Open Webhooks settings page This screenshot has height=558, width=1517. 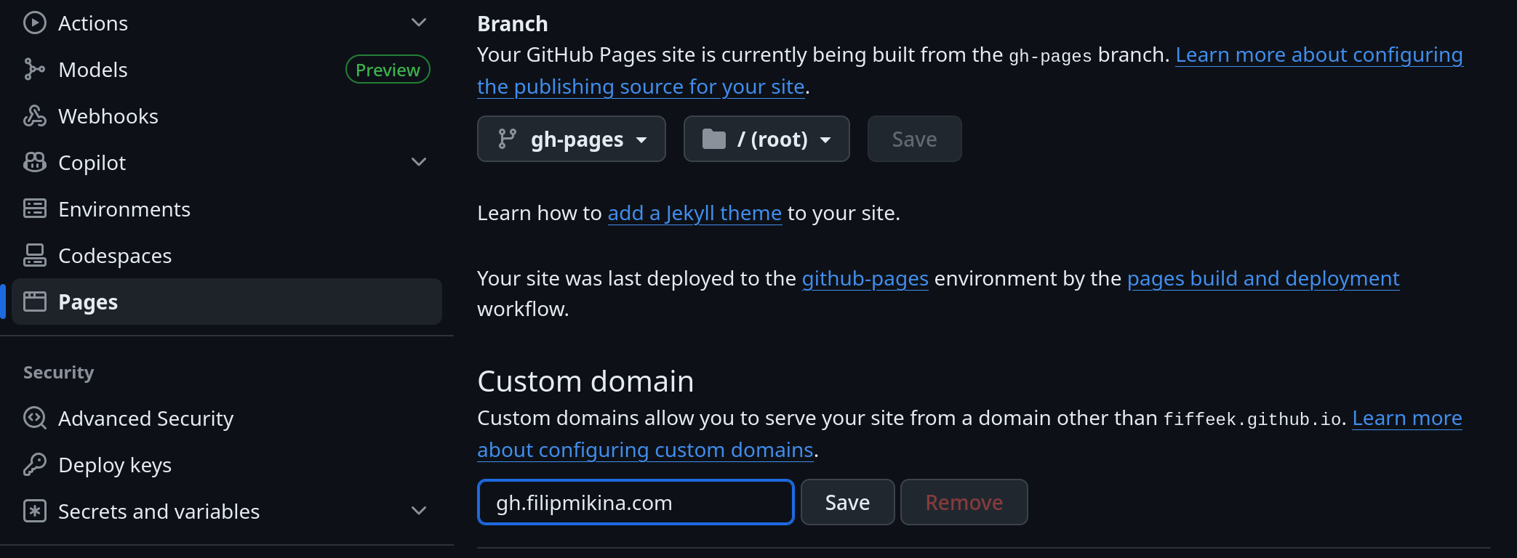227,116
